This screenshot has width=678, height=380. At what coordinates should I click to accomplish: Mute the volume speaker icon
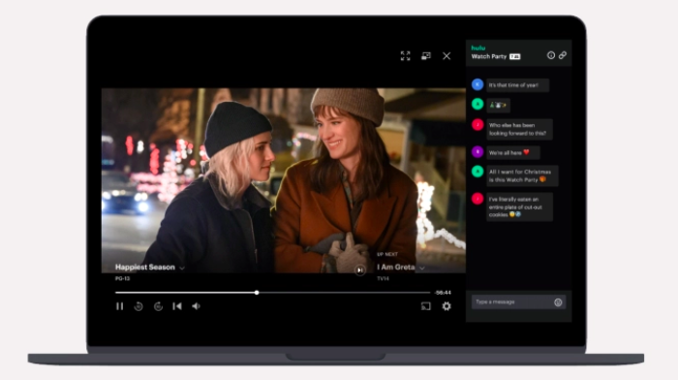[x=197, y=306]
